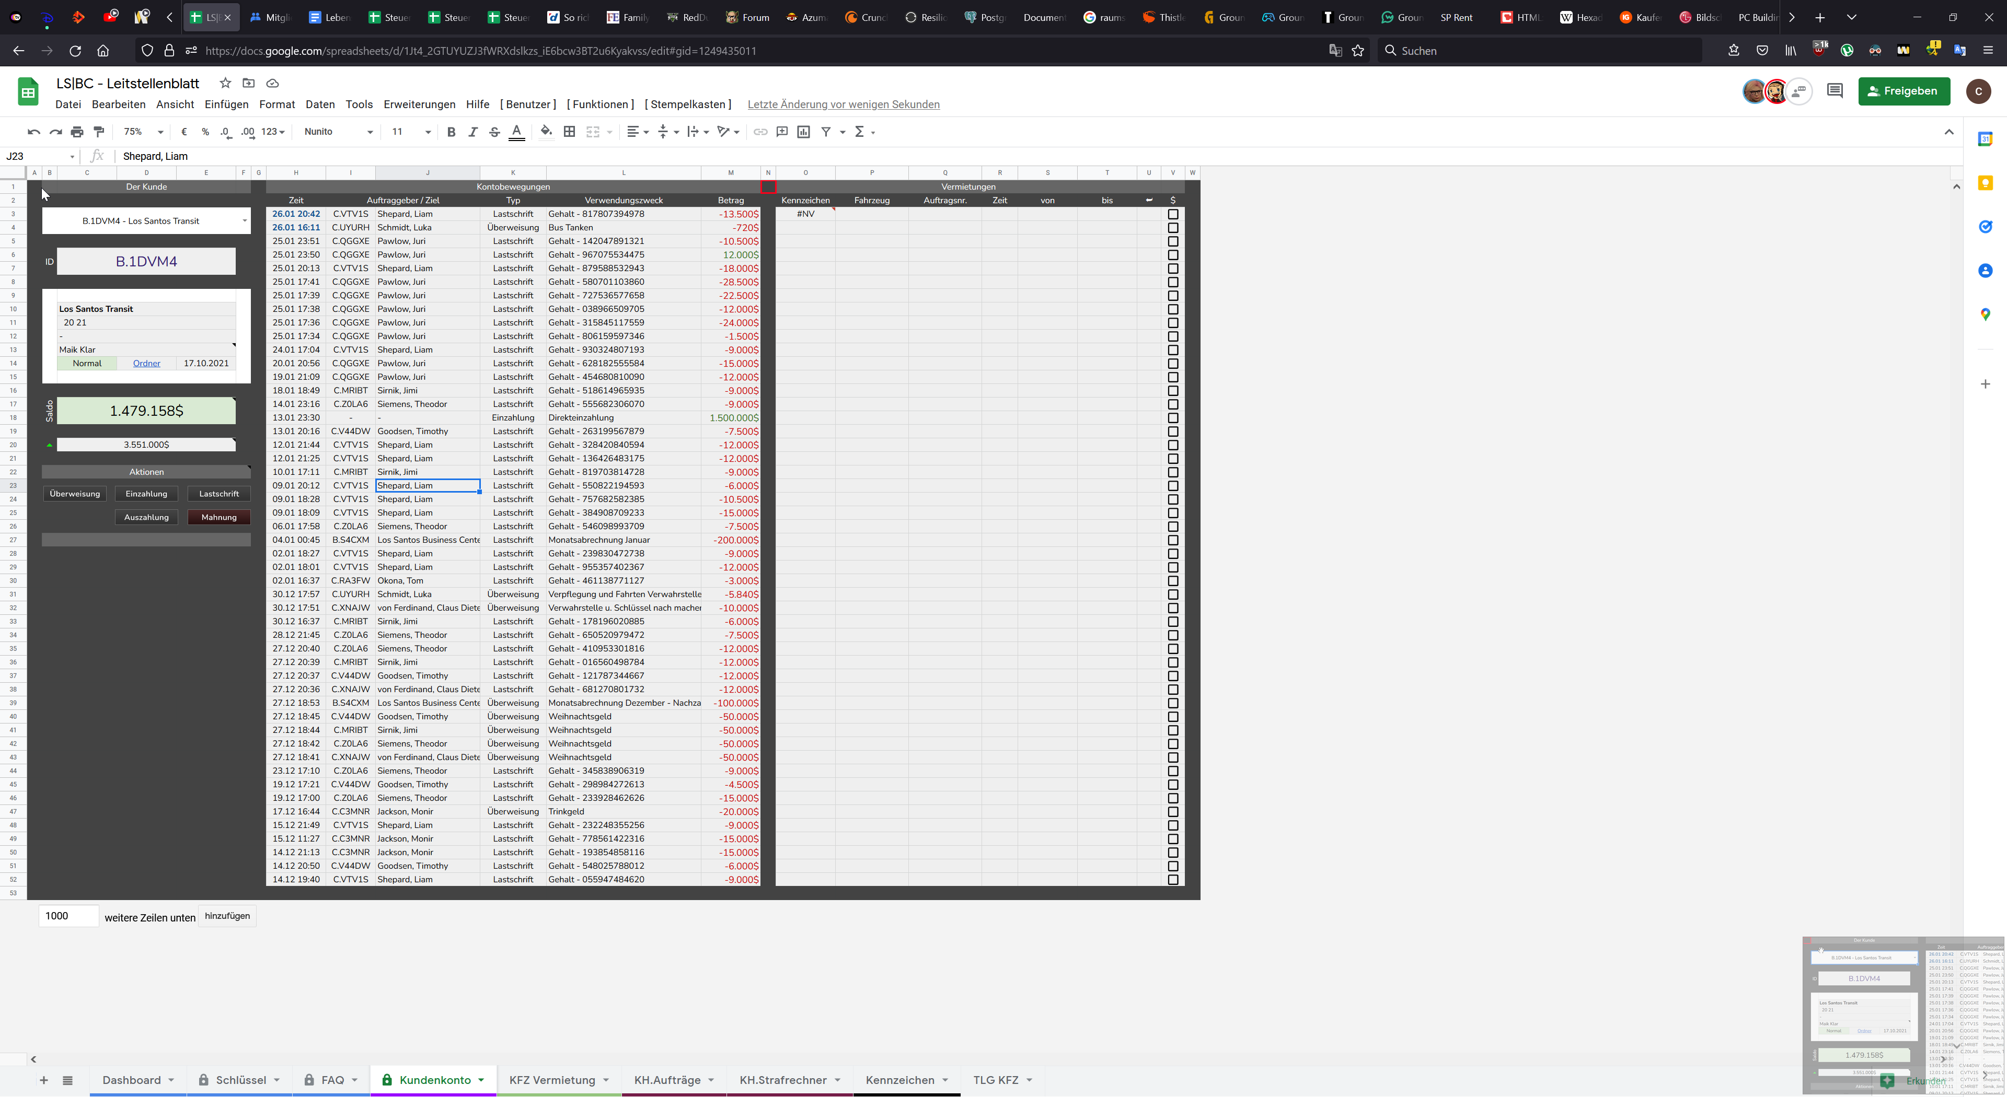Image resolution: width=2007 pixels, height=1097 pixels.
Task: Tick checkbox in row 3 Gehalt - 817807394978
Action: coord(1172,214)
